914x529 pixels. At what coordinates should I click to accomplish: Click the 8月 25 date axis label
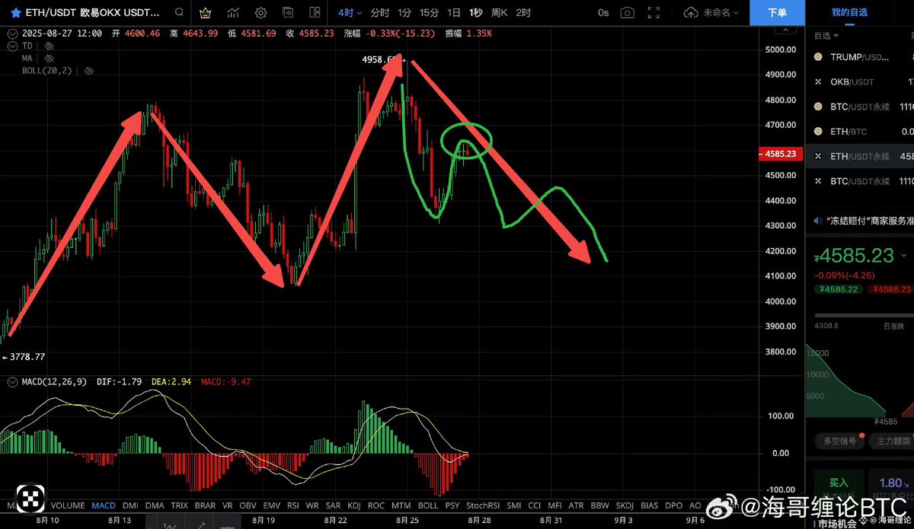point(408,521)
